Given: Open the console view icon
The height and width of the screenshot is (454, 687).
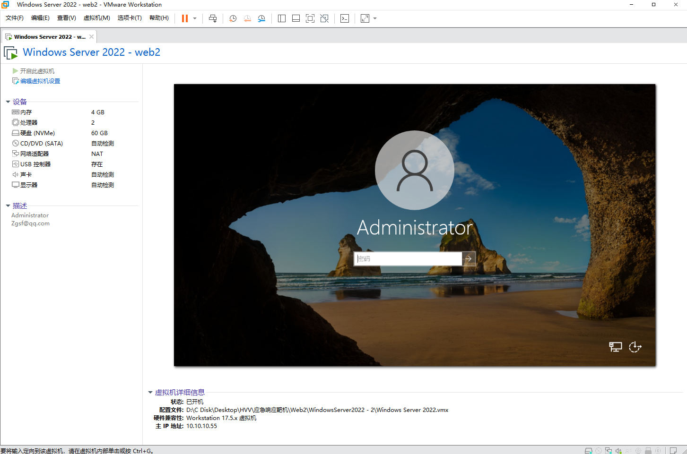Looking at the screenshot, I should click(x=345, y=18).
